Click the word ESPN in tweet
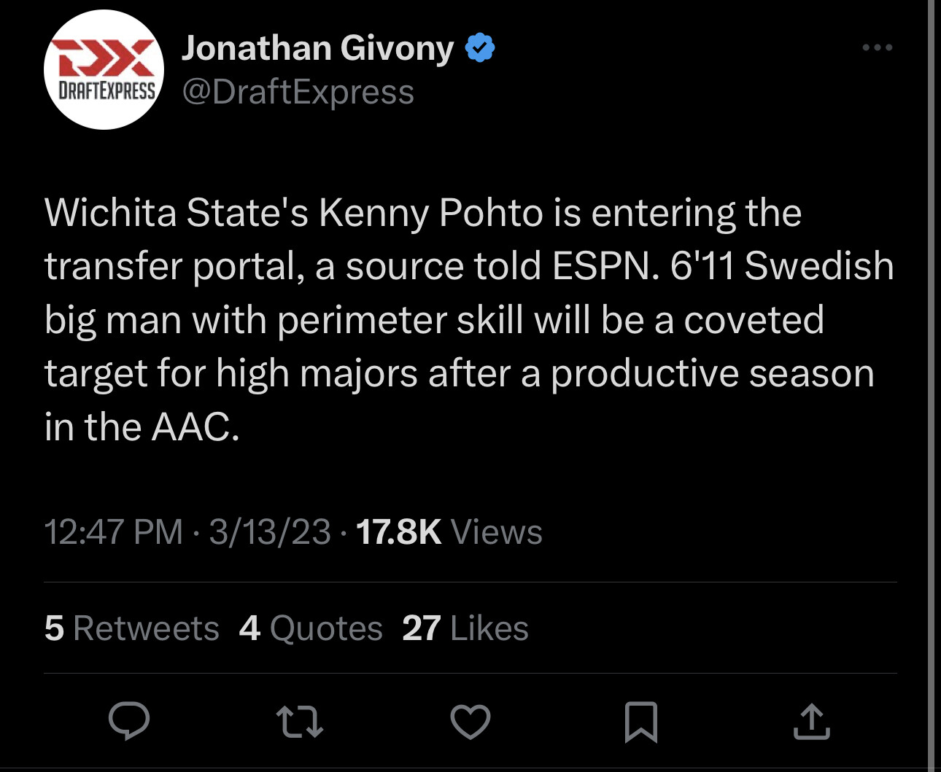This screenshot has height=772, width=941. (601, 266)
